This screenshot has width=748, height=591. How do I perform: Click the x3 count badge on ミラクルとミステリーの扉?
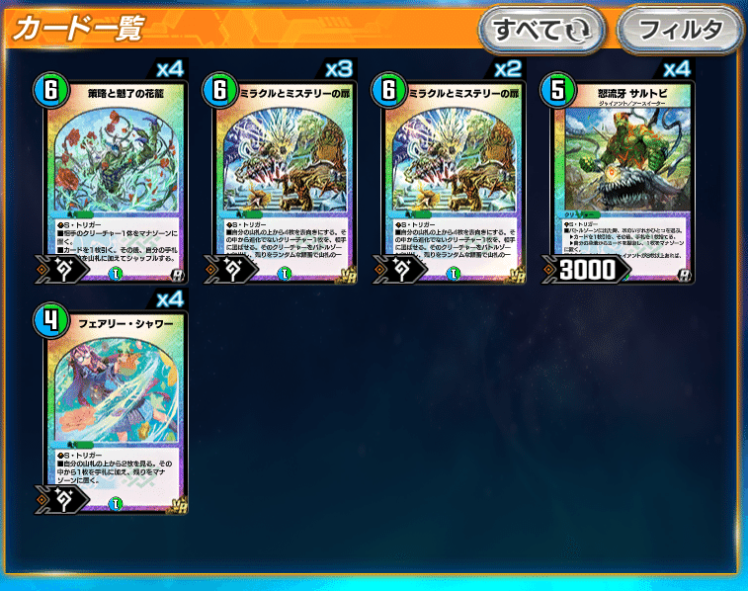click(x=339, y=69)
